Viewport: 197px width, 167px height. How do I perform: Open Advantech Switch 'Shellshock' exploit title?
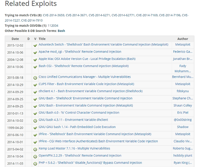pyautogui.click(x=103, y=44)
